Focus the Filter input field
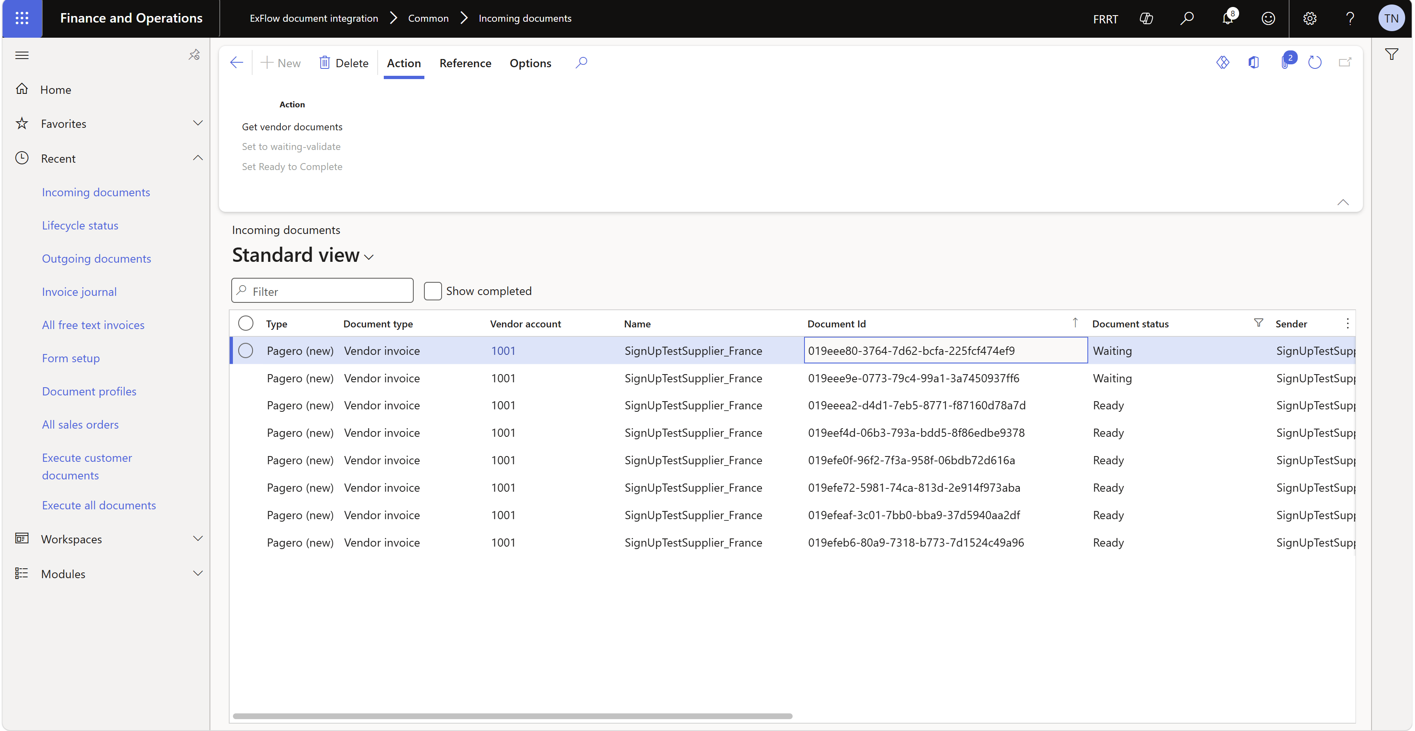Screen dimensions: 1415x731 tap(322, 291)
